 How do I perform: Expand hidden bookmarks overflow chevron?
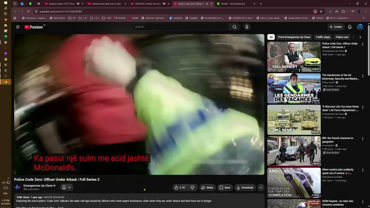tap(363, 18)
